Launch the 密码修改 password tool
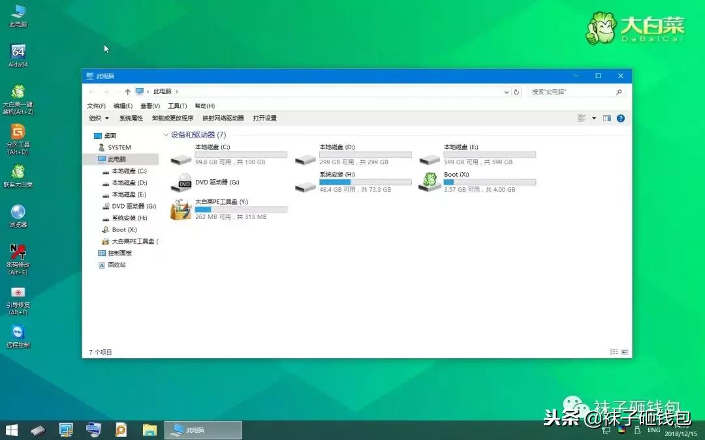This screenshot has height=440, width=705. point(18,253)
